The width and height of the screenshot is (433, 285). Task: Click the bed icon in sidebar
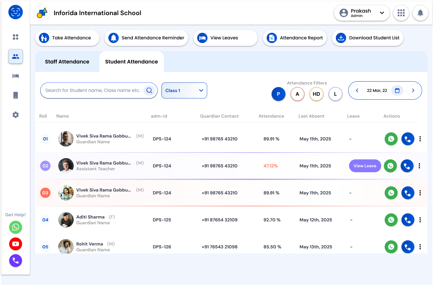(x=15, y=76)
